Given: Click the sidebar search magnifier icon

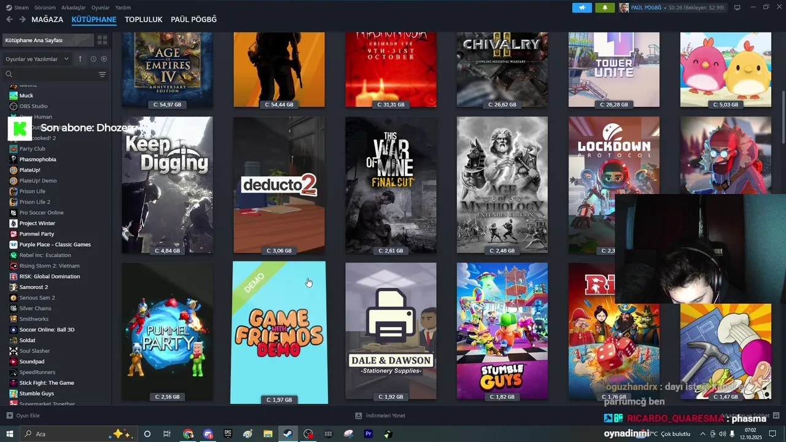Looking at the screenshot, I should (x=9, y=74).
